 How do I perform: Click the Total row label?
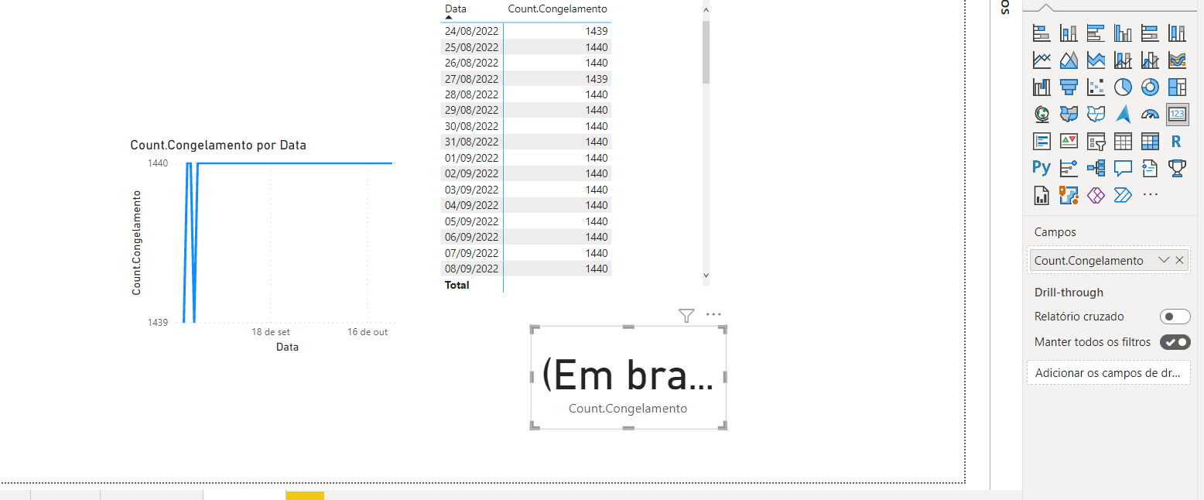pos(457,285)
